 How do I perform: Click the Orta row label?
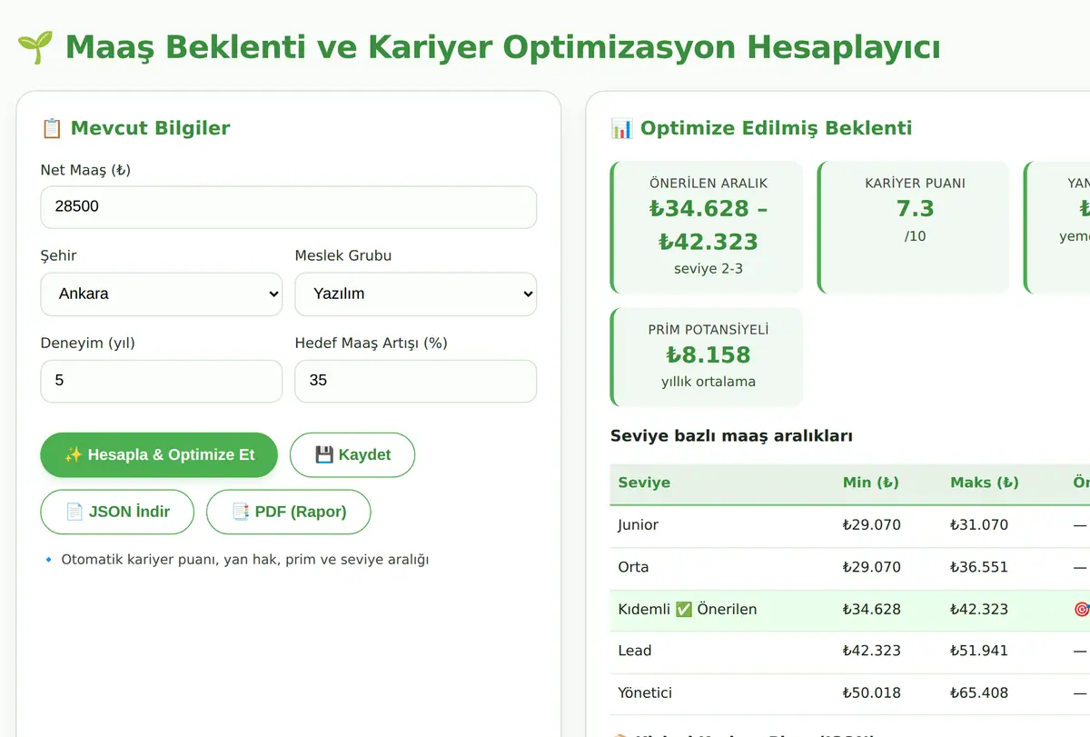[x=633, y=567]
